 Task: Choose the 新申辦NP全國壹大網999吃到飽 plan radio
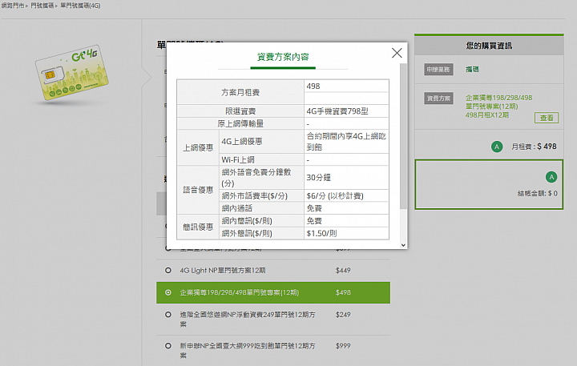(168, 346)
